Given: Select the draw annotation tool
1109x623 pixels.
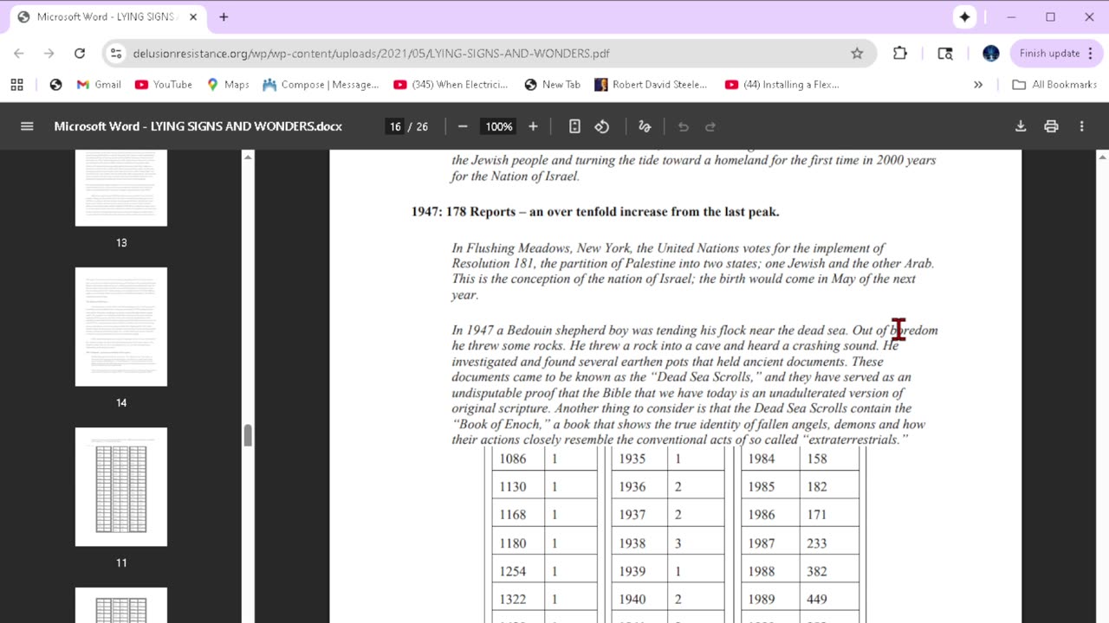Looking at the screenshot, I should [x=645, y=126].
